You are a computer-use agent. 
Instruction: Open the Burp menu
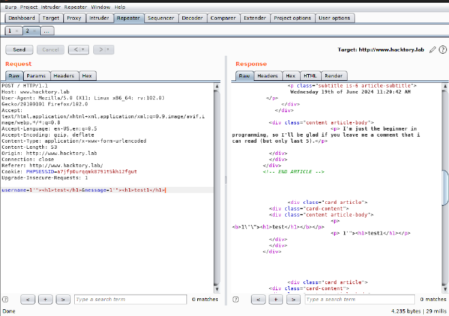point(11,7)
